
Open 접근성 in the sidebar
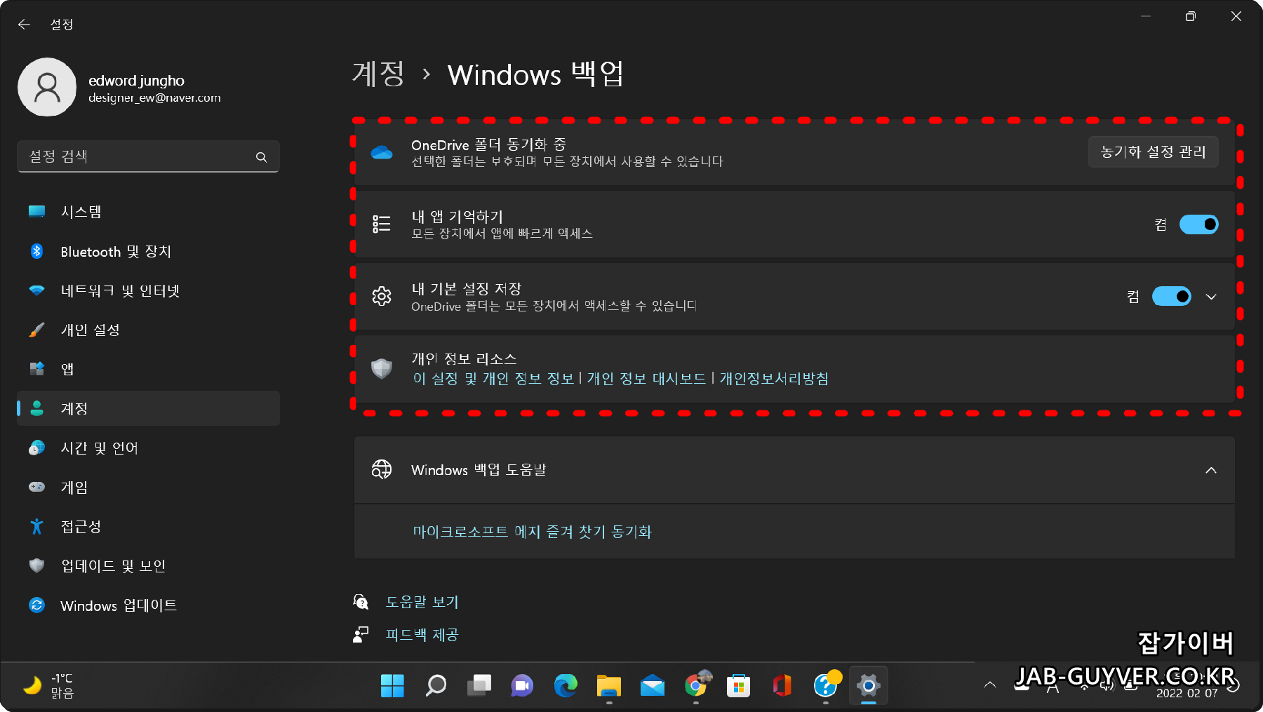148,526
